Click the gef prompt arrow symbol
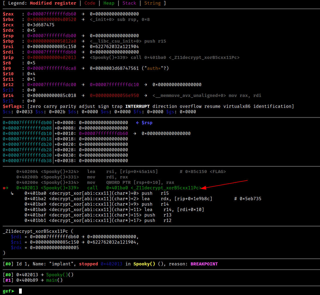The height and width of the screenshot is (295, 320). [13, 291]
